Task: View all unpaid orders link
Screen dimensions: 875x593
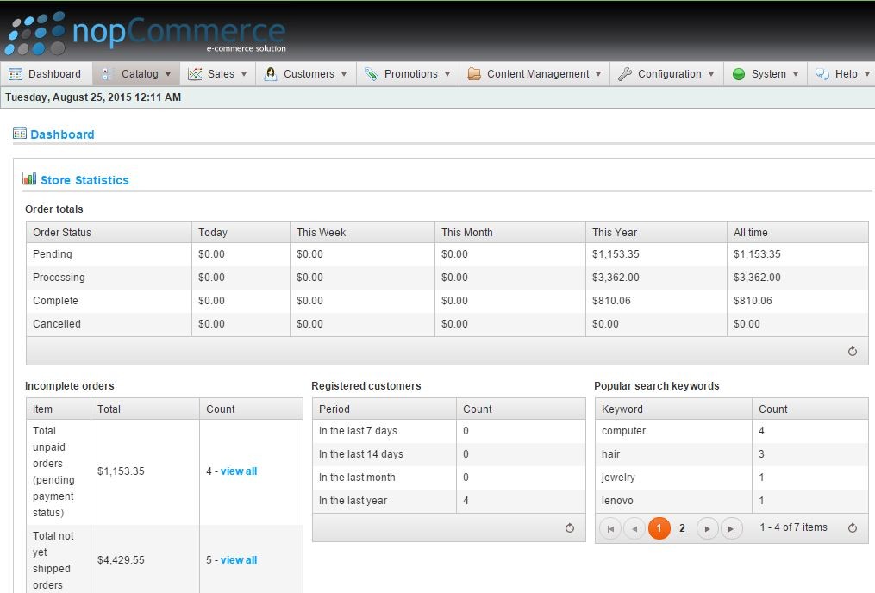Action: [x=239, y=471]
